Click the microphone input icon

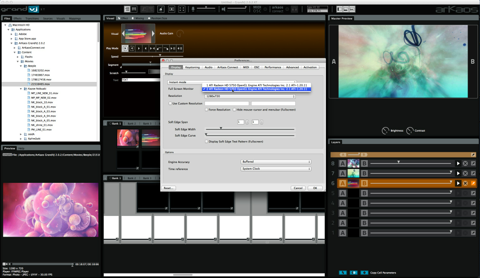coord(193,9)
